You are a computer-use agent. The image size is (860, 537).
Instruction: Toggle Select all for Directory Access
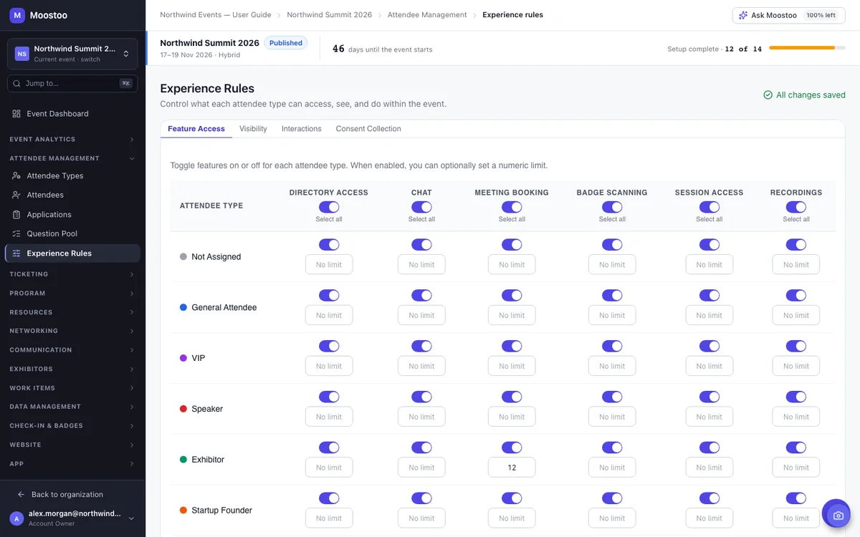click(329, 207)
